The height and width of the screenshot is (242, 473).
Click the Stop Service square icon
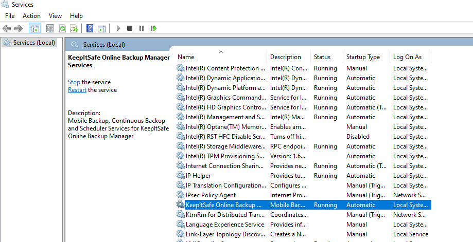pyautogui.click(x=130, y=28)
